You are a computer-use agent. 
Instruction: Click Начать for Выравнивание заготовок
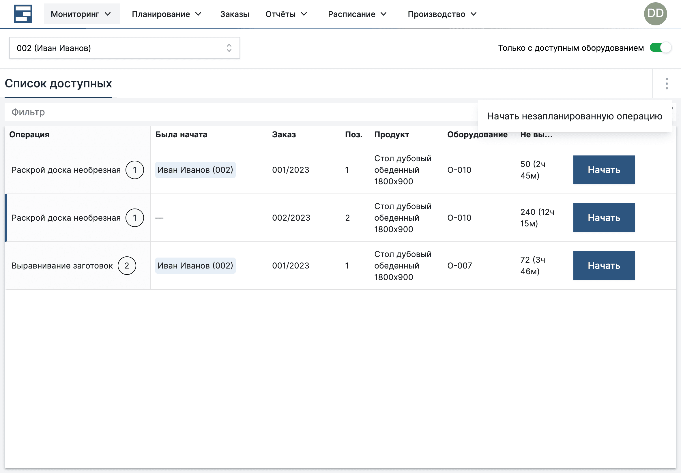click(604, 266)
